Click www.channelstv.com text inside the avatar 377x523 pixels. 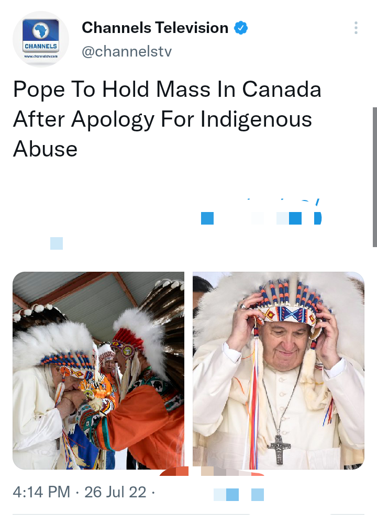pos(41,57)
